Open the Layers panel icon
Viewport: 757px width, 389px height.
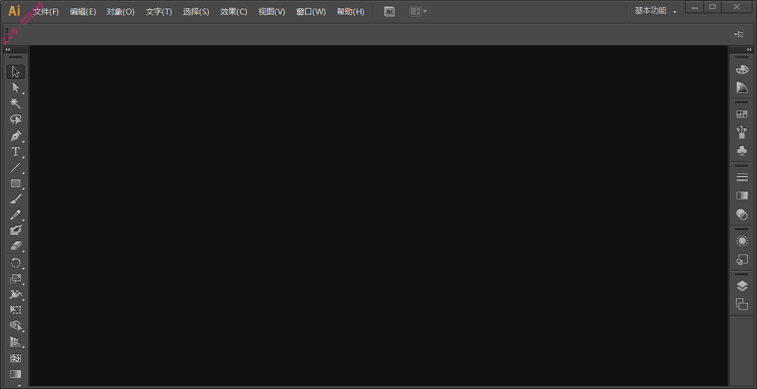(x=742, y=286)
